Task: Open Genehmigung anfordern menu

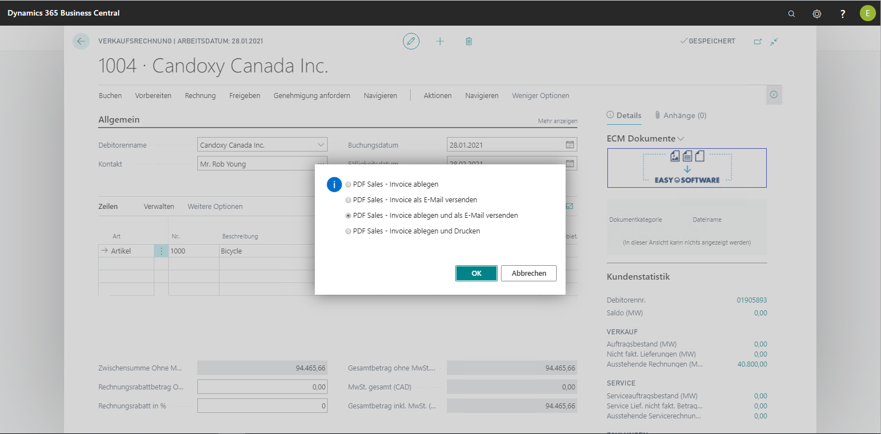Action: click(312, 96)
